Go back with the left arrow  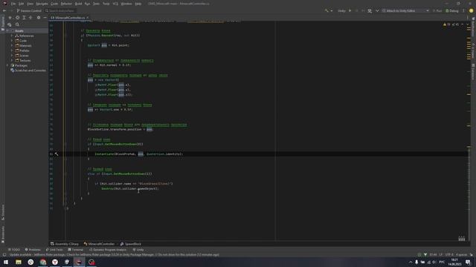(4, 10)
